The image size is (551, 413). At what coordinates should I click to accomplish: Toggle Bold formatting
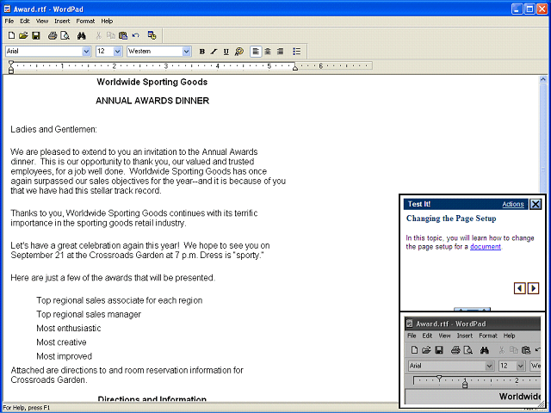click(x=202, y=52)
